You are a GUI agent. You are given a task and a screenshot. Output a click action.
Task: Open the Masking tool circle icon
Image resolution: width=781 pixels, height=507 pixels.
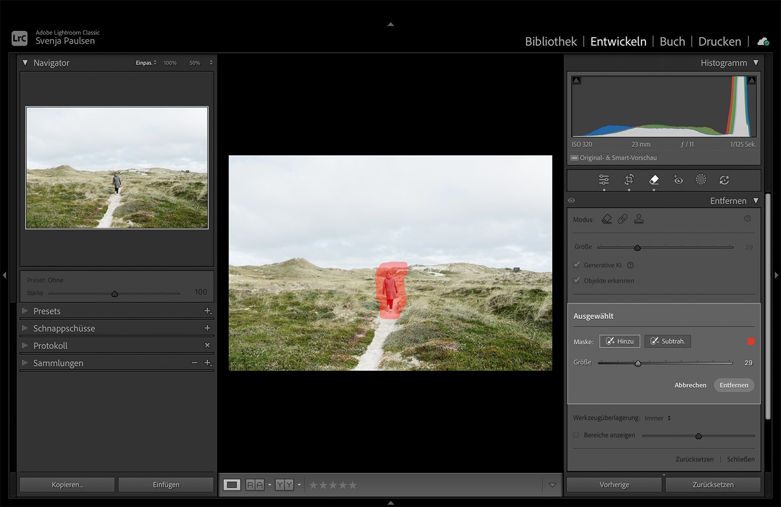(701, 180)
